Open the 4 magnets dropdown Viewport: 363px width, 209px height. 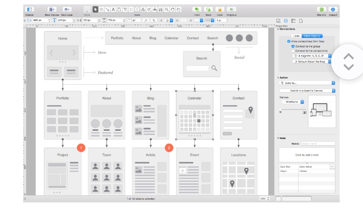click(312, 56)
